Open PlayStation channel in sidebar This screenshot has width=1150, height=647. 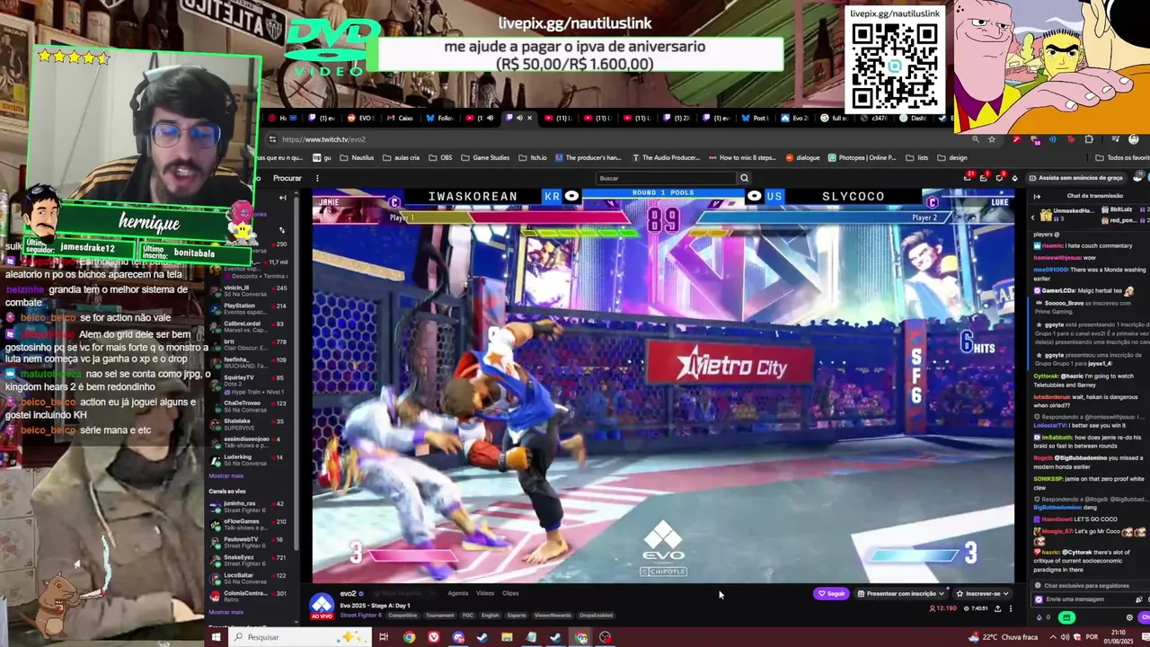coord(248,308)
